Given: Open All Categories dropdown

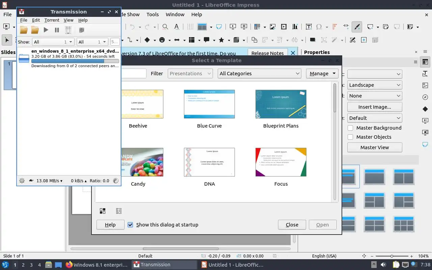Looking at the screenshot, I should [x=259, y=74].
